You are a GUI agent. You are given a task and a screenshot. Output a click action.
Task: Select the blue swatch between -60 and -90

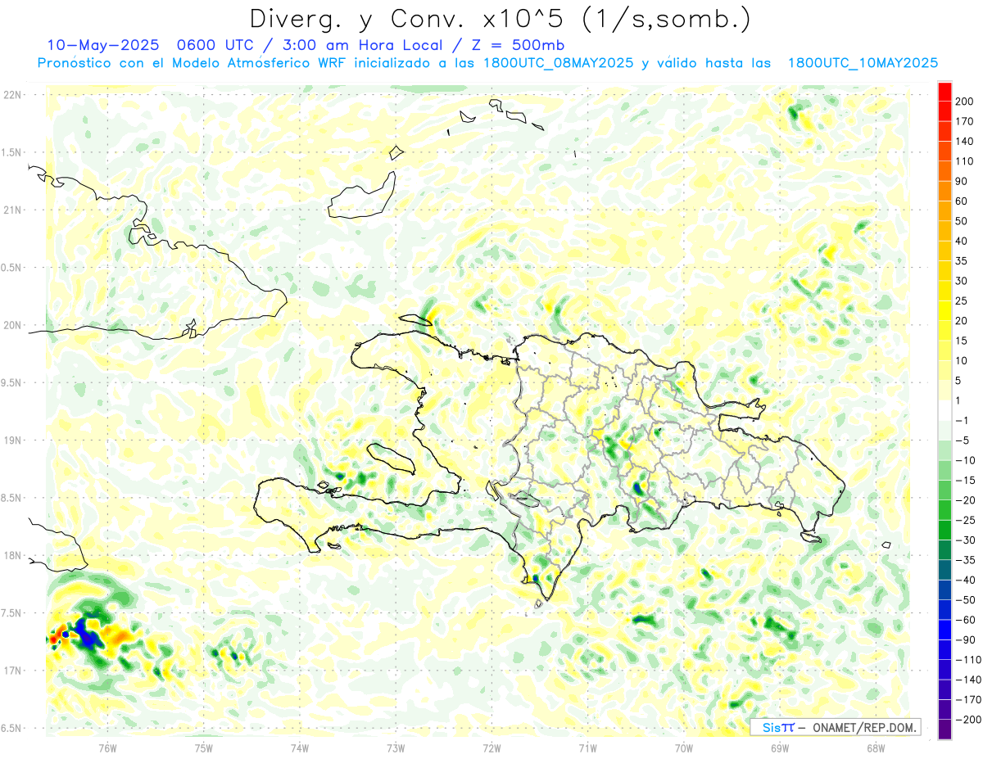pos(944,630)
